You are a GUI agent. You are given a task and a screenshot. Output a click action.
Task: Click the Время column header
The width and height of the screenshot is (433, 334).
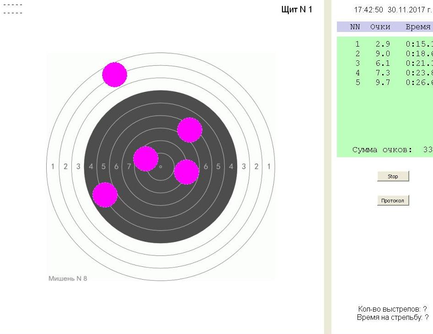[x=418, y=27]
